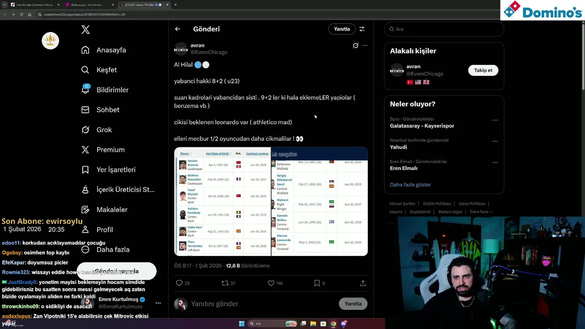
Task: Open options for the Eren Elmalı trend
Action: click(x=495, y=163)
